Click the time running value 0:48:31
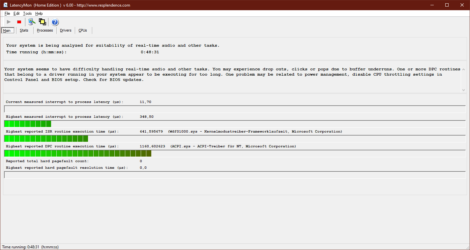 click(150, 52)
